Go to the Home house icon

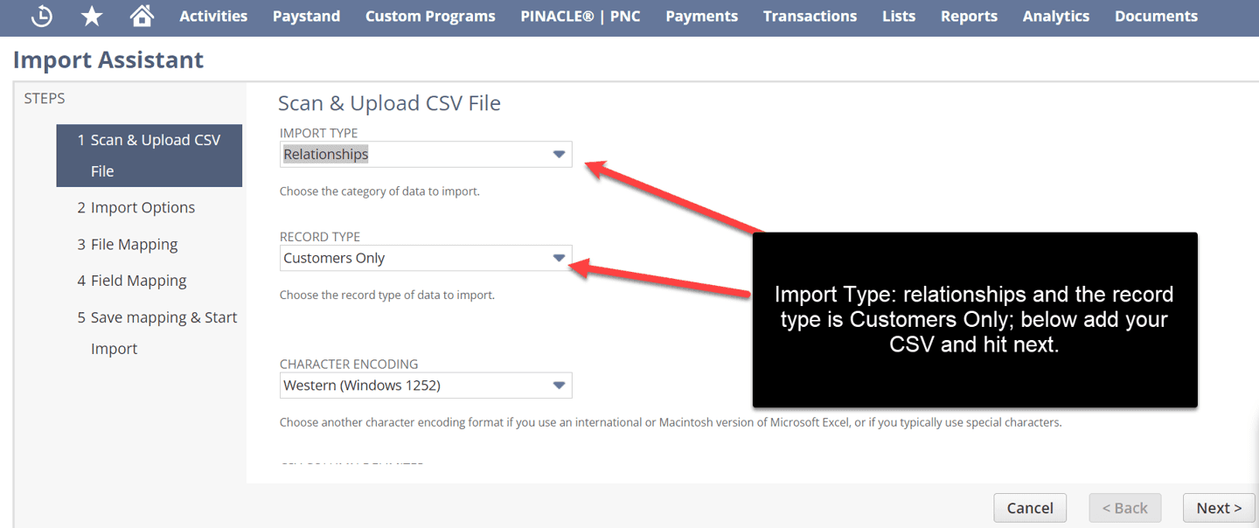point(141,16)
